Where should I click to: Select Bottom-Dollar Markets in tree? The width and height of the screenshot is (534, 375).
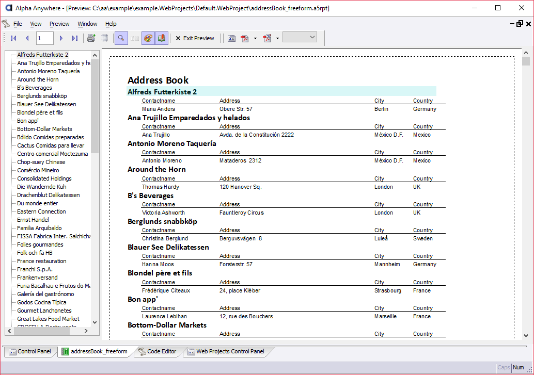point(44,129)
